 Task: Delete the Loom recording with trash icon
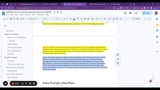pyautogui.click(x=34, y=83)
